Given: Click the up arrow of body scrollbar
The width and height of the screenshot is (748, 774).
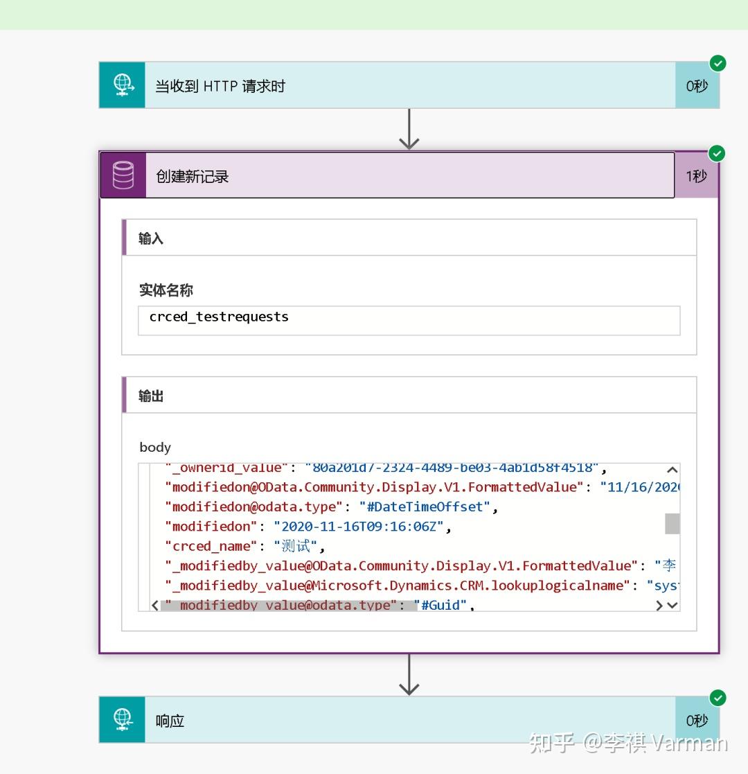Looking at the screenshot, I should pos(672,469).
